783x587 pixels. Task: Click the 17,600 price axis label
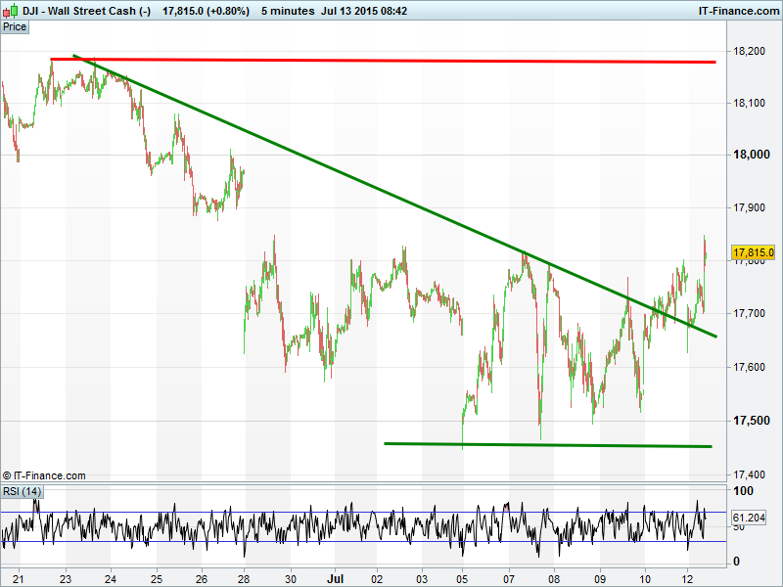(x=749, y=368)
